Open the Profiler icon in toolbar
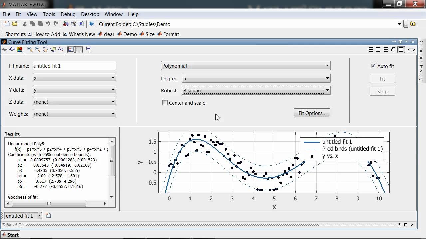426x239 pixels. [x=81, y=24]
